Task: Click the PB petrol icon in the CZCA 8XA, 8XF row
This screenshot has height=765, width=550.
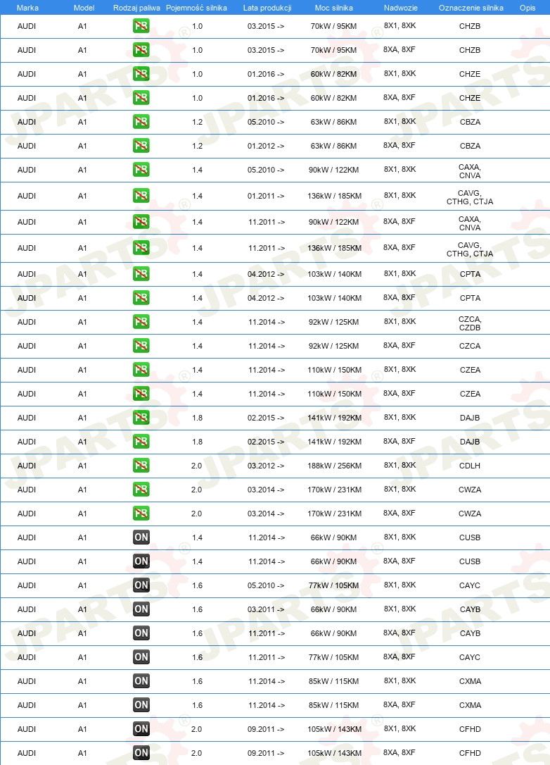Action: (x=141, y=345)
